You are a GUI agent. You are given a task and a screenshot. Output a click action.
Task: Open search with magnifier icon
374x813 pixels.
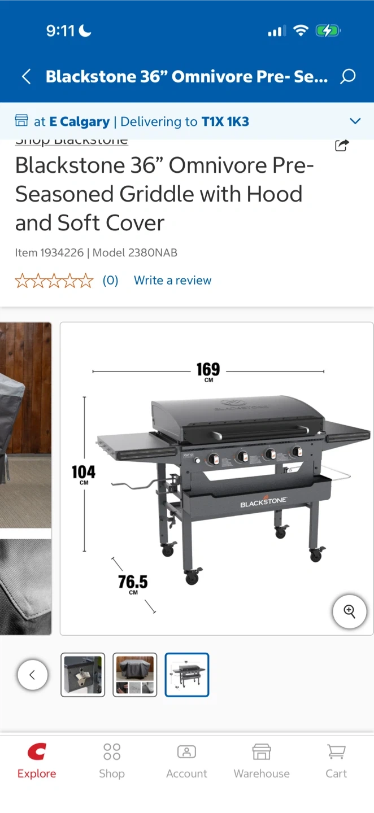tap(348, 77)
